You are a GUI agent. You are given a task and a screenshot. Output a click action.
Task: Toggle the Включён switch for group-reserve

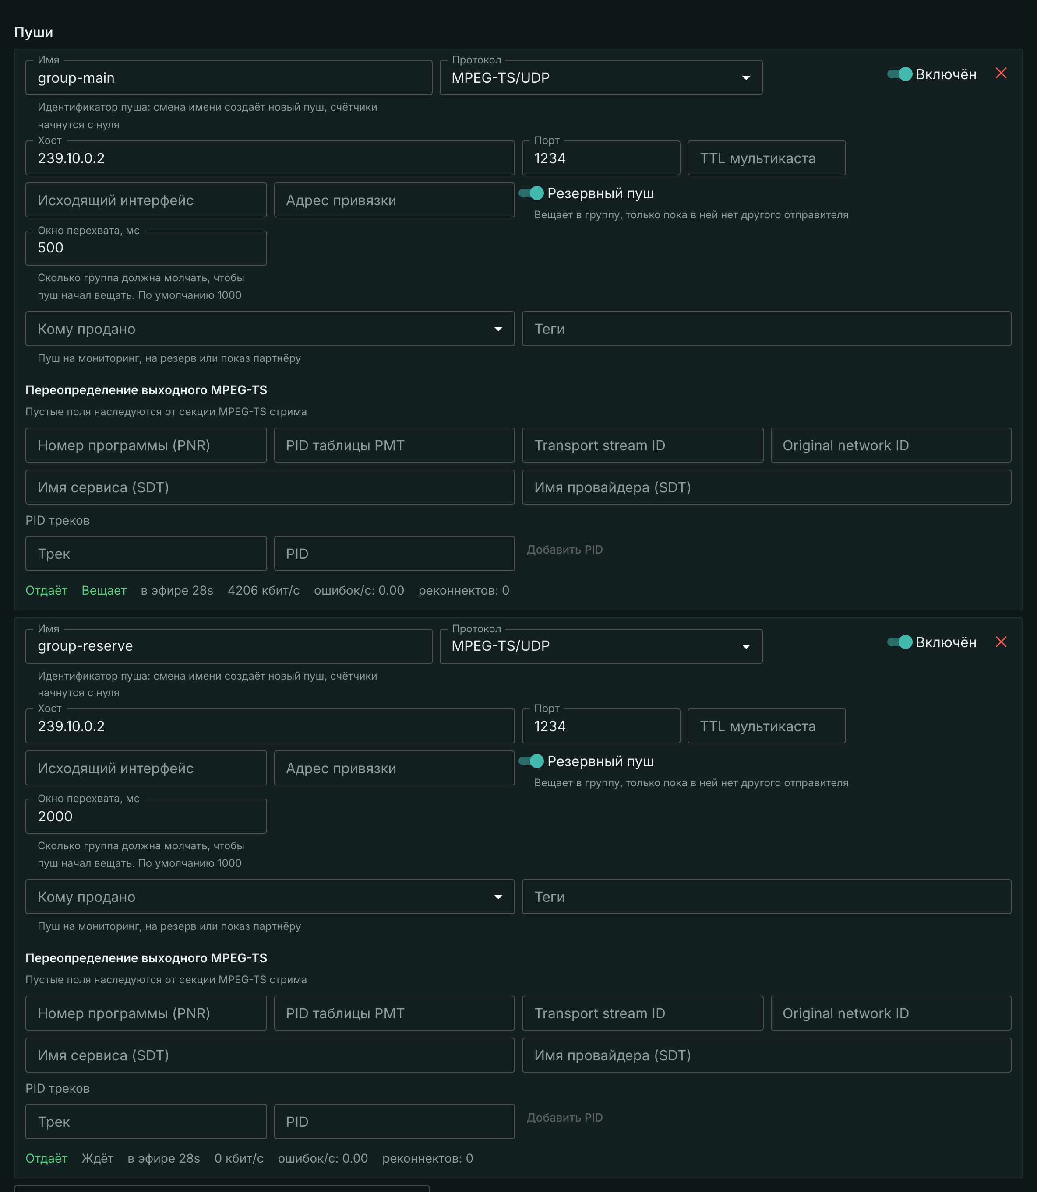click(x=900, y=642)
